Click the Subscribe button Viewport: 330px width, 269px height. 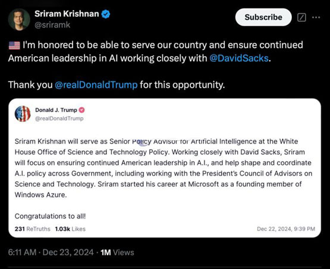(x=263, y=17)
